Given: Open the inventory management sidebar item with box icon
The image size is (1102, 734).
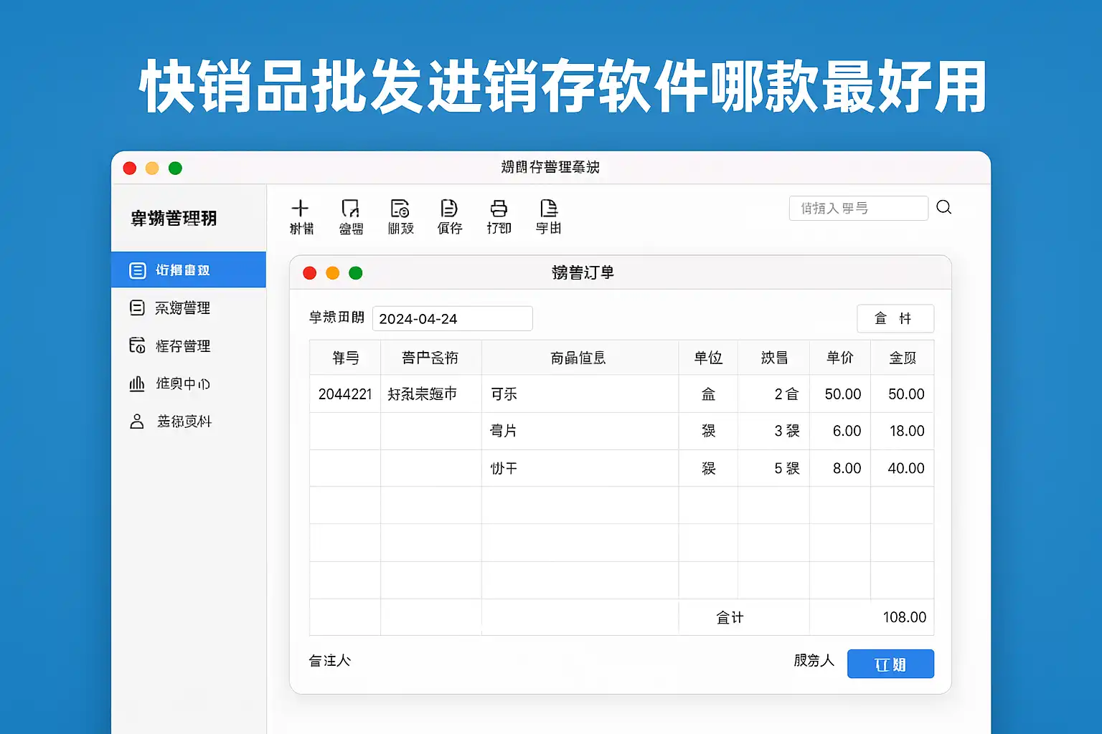Looking at the screenshot, I should (170, 346).
